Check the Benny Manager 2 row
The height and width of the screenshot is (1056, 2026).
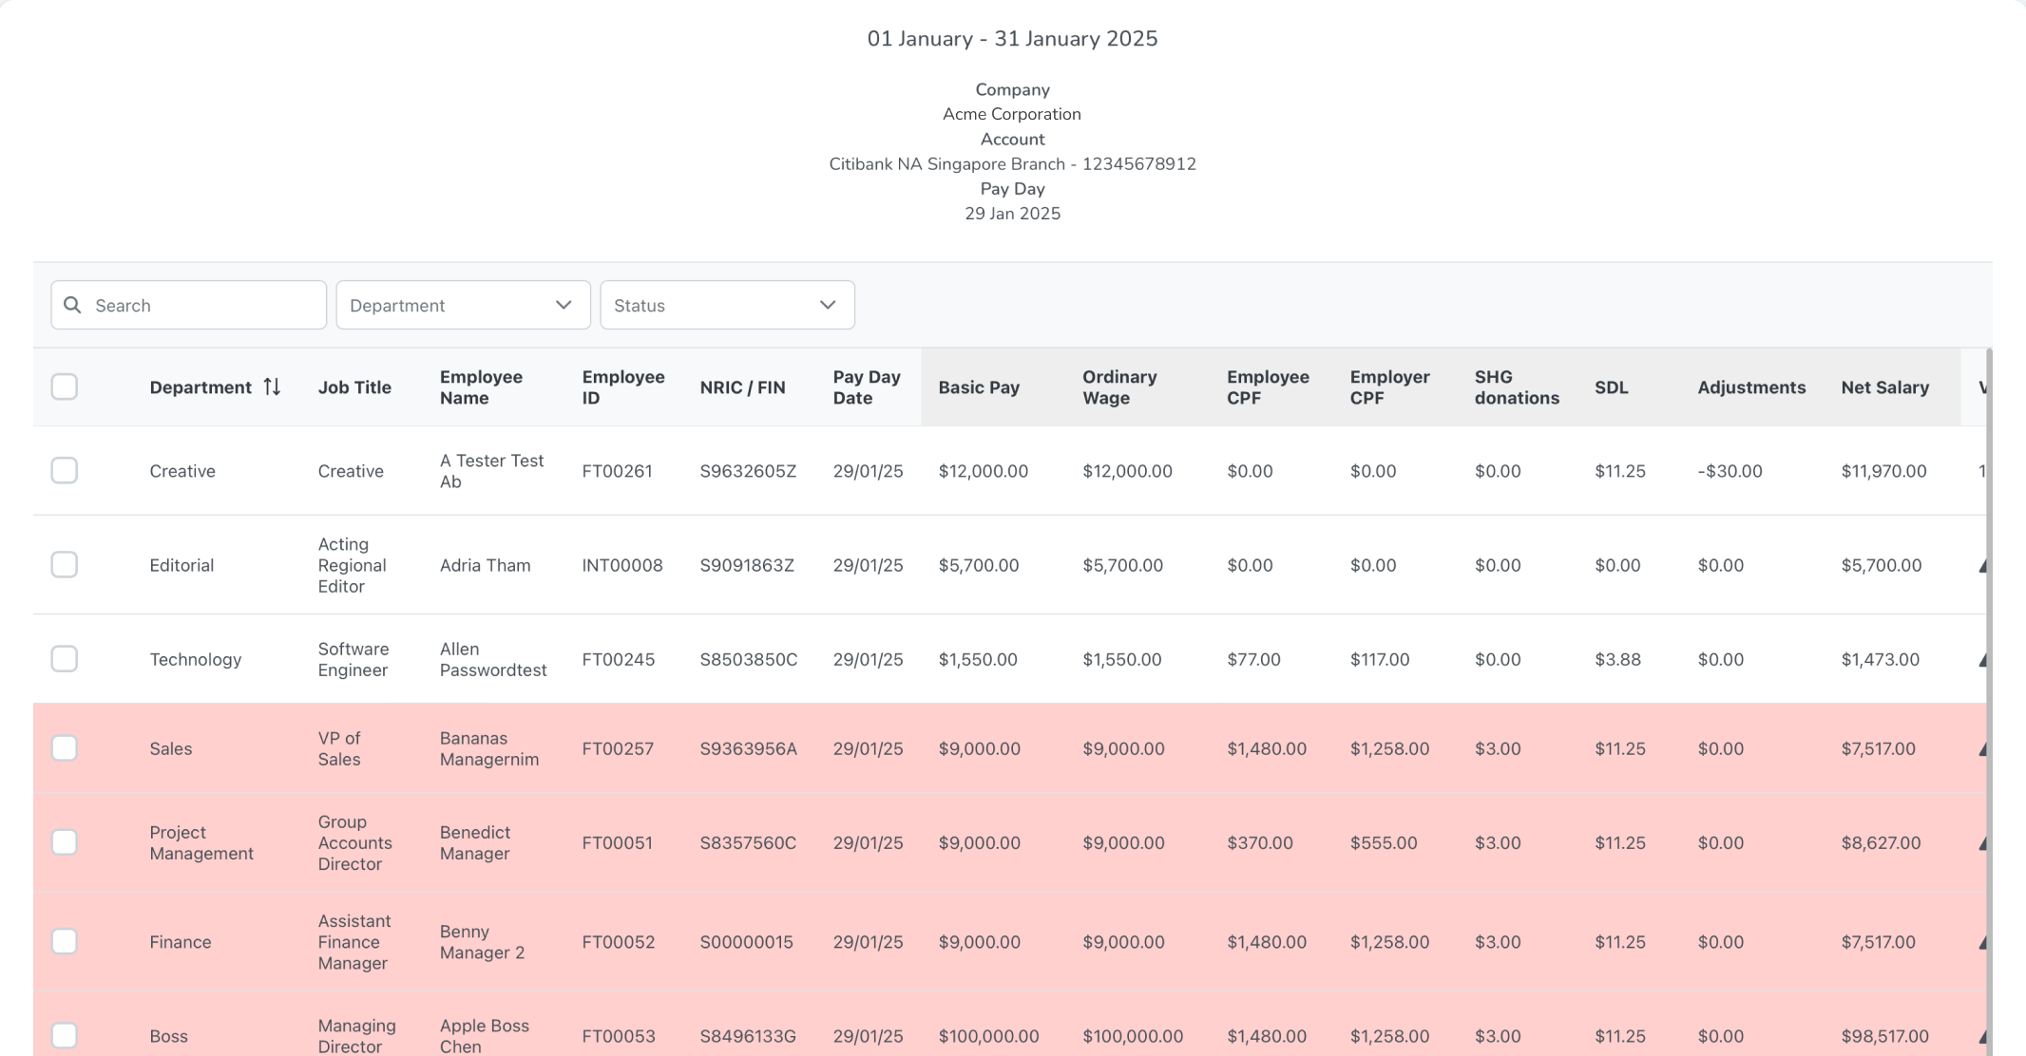(x=65, y=941)
